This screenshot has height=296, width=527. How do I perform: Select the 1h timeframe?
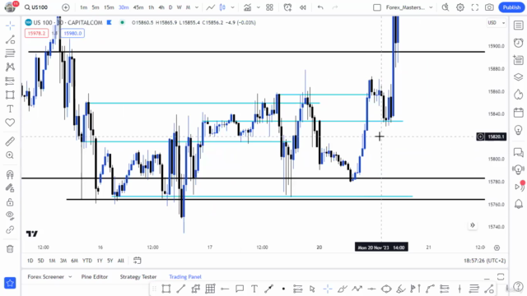click(x=152, y=7)
